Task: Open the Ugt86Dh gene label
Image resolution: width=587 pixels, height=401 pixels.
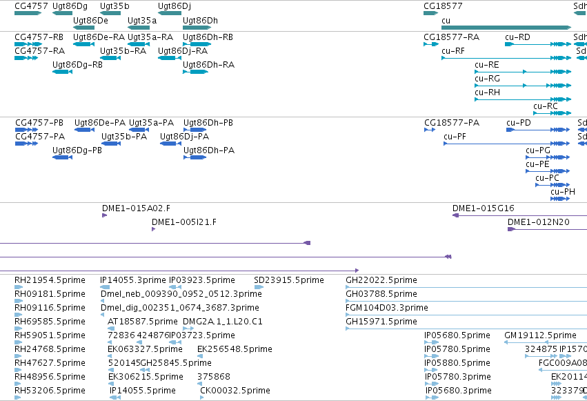Action: pos(200,21)
